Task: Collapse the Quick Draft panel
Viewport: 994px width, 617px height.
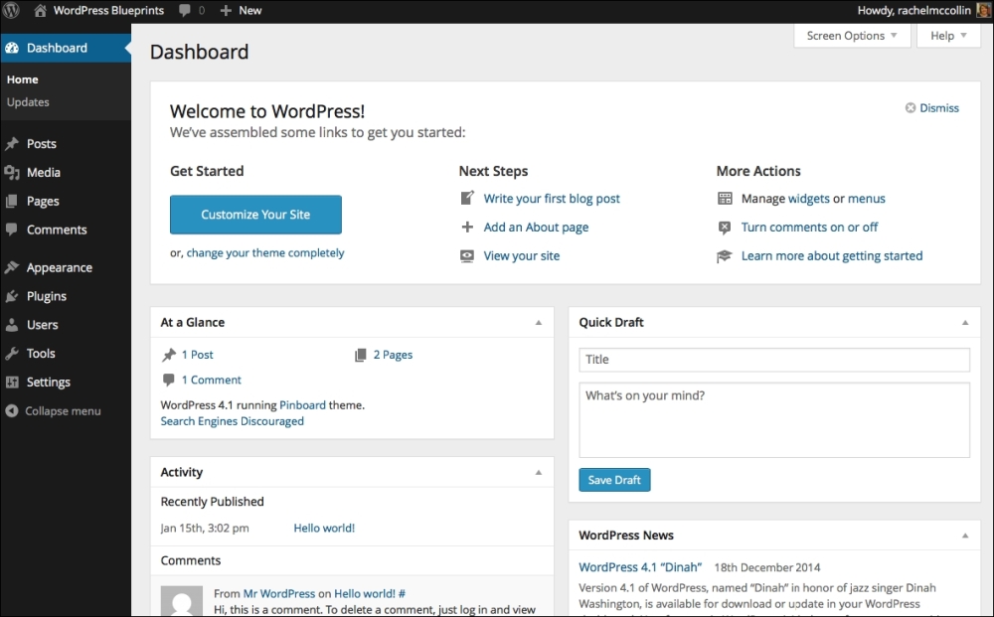Action: coord(965,323)
